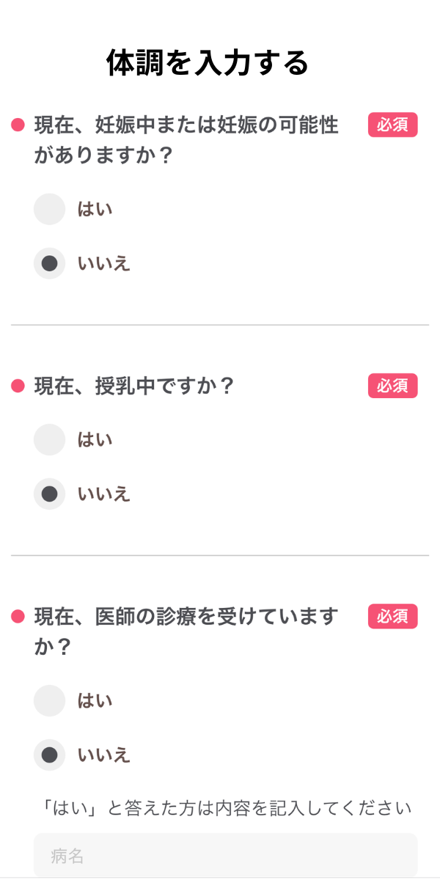Click the pink bullet before the pregnancy question
440x880 pixels.
coord(18,125)
